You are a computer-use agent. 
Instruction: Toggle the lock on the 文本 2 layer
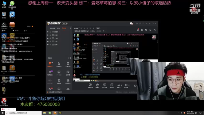click(50, 38)
